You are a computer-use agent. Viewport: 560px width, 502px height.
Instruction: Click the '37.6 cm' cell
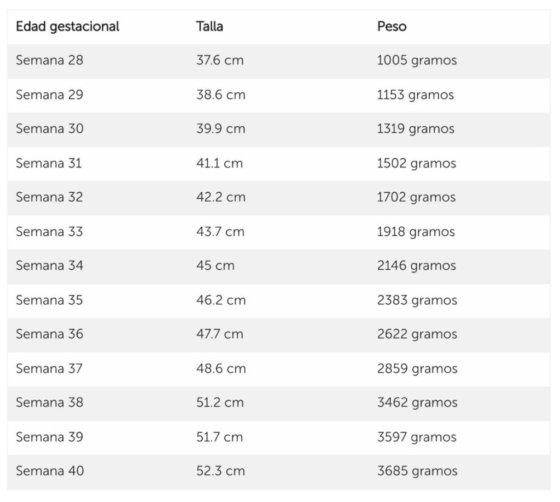point(220,60)
